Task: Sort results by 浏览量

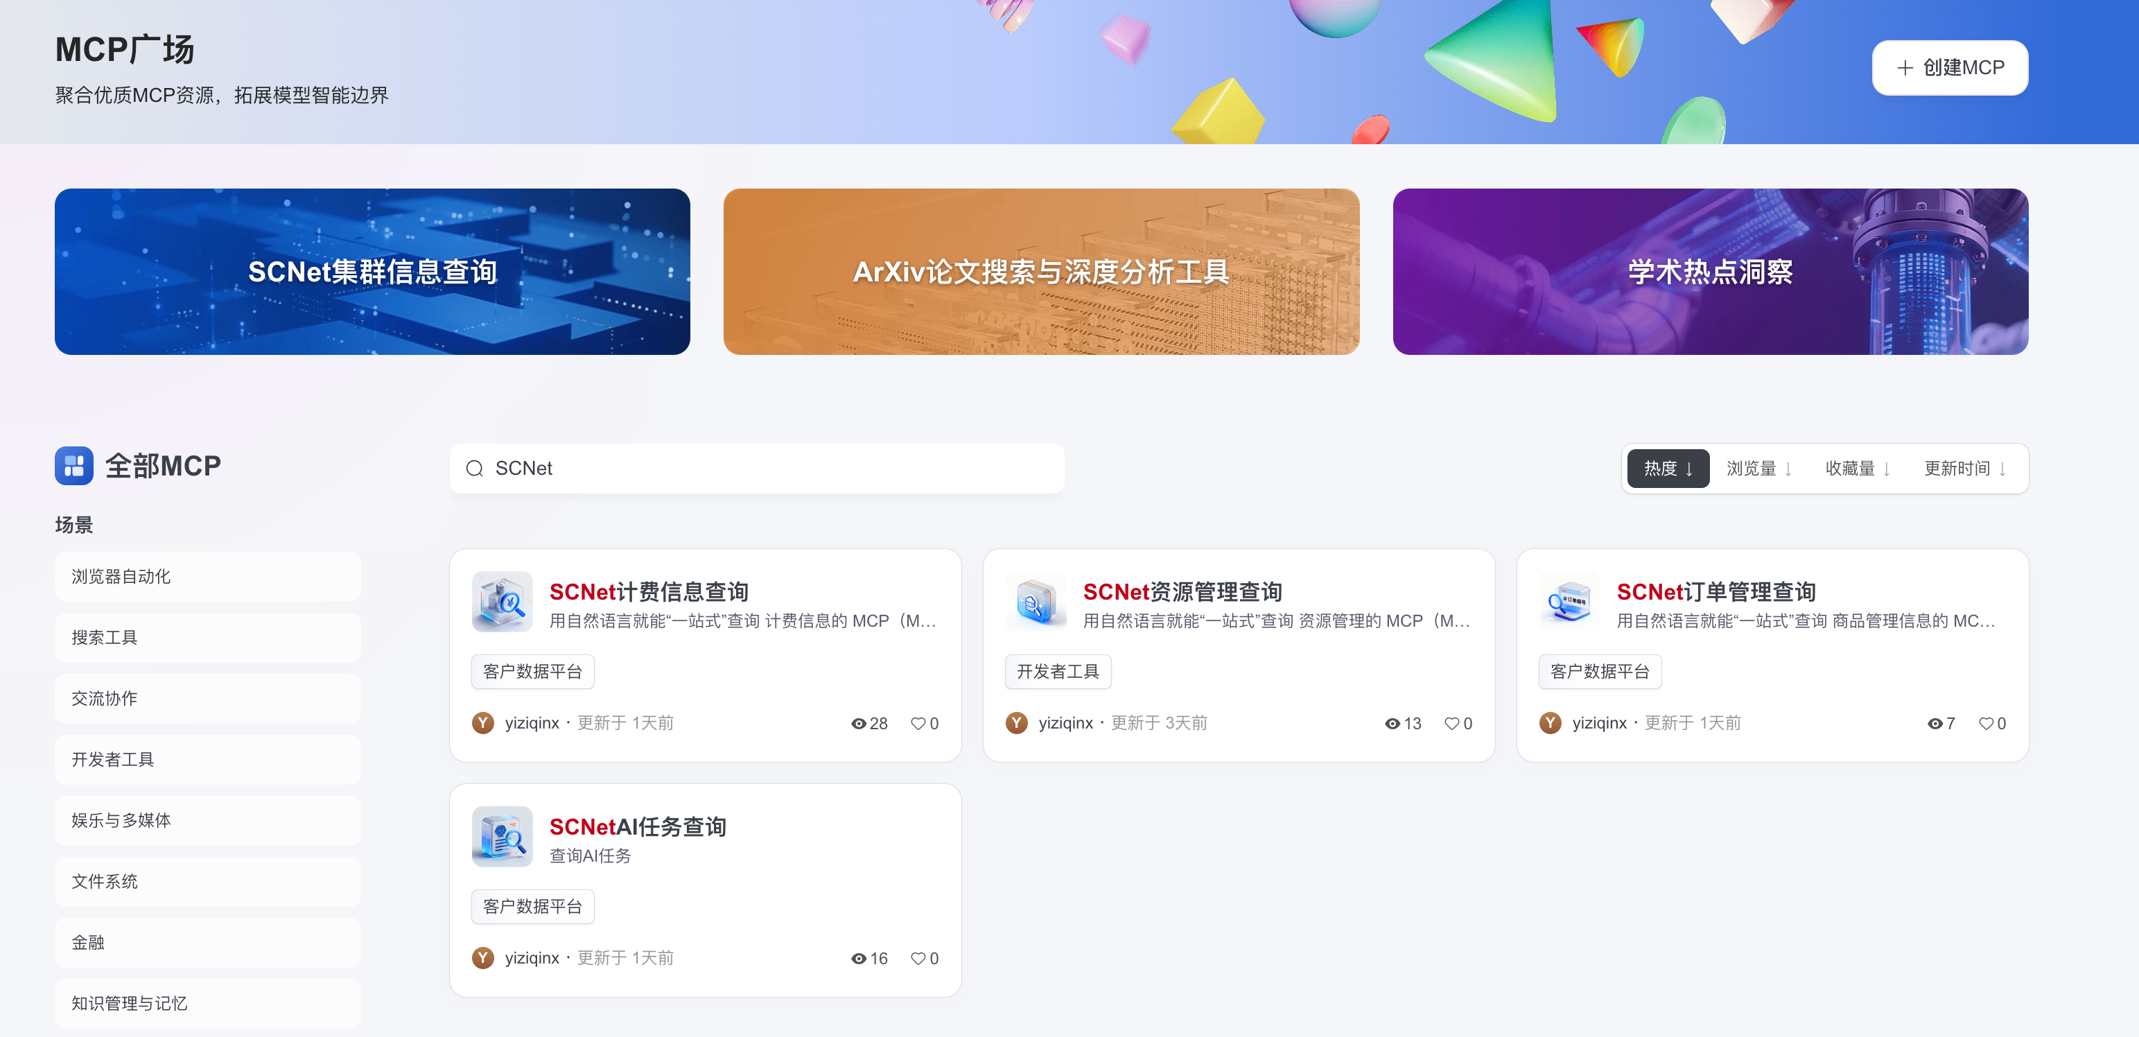Action: coord(1758,469)
